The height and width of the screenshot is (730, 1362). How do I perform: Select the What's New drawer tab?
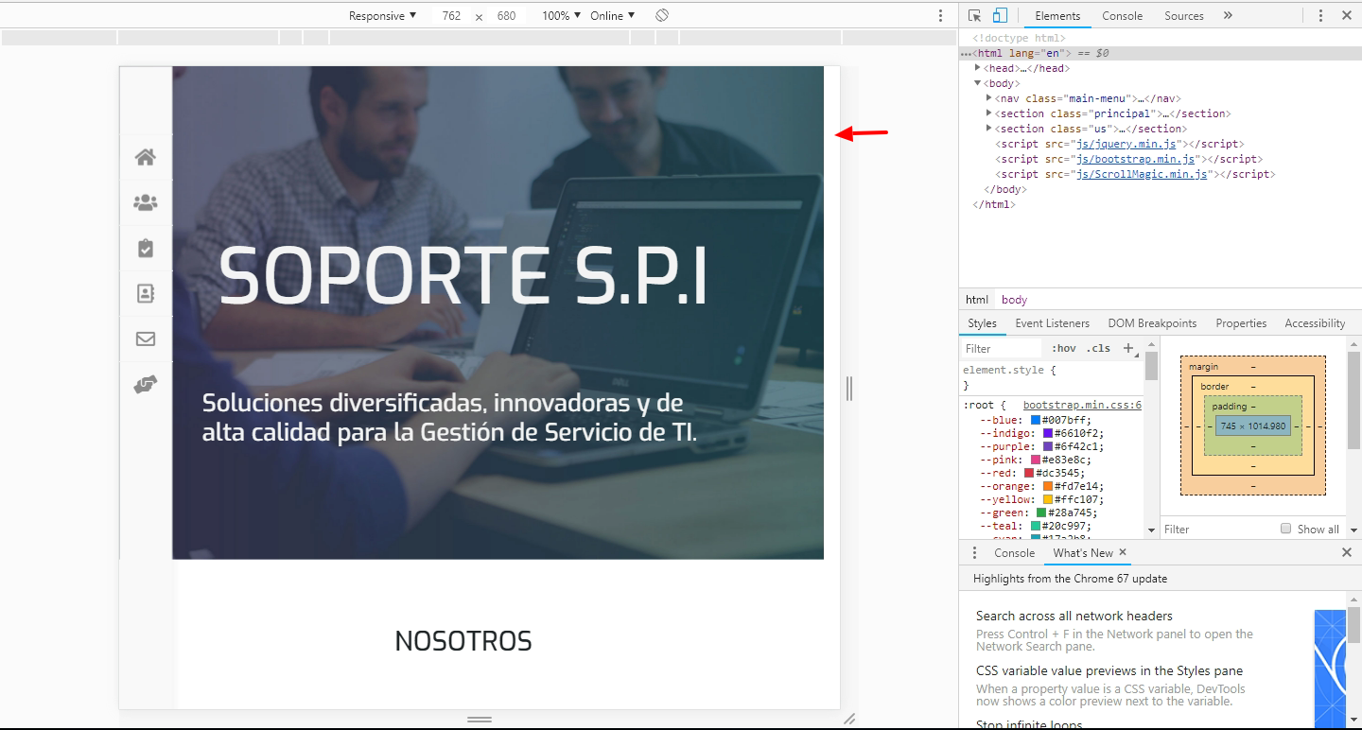point(1083,552)
